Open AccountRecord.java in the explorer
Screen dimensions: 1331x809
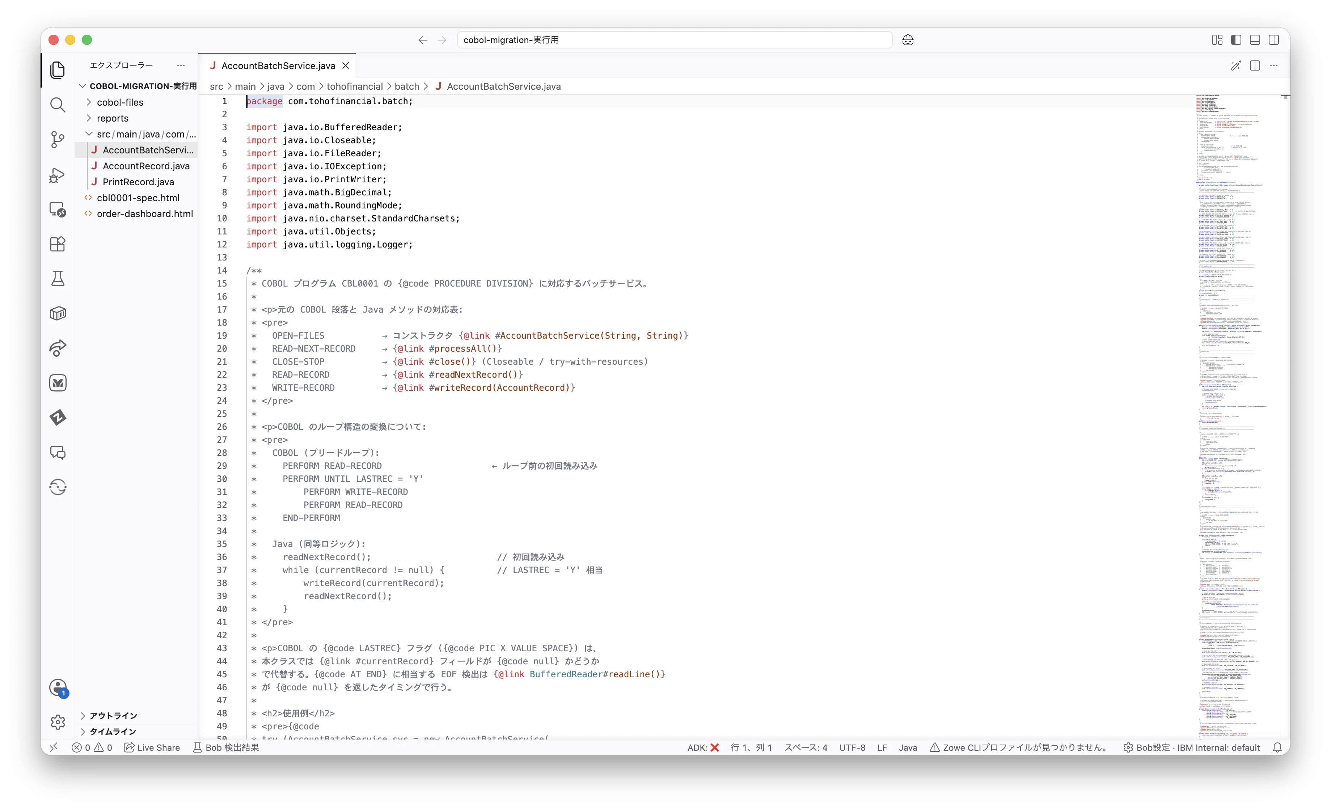tap(137, 166)
